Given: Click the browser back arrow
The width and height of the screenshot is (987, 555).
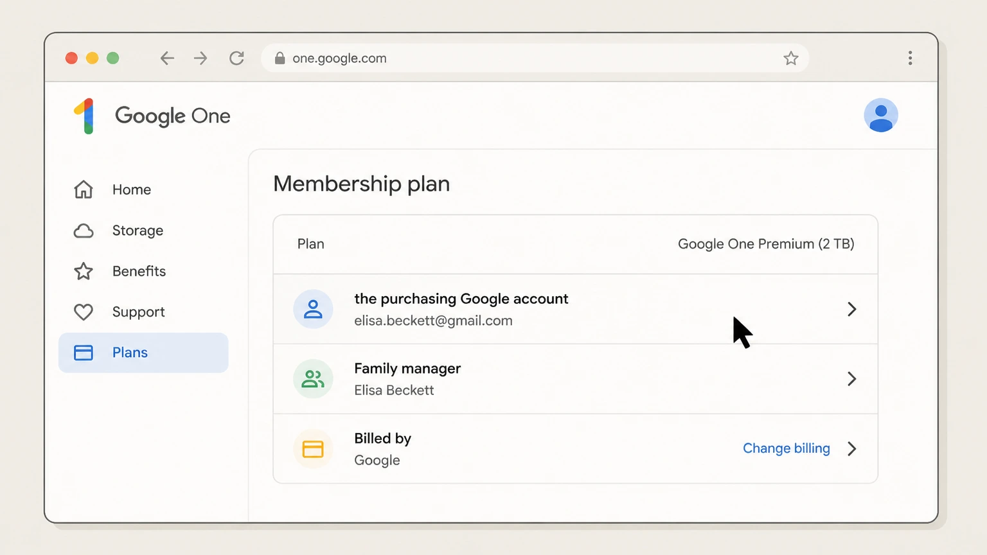Looking at the screenshot, I should click(167, 58).
